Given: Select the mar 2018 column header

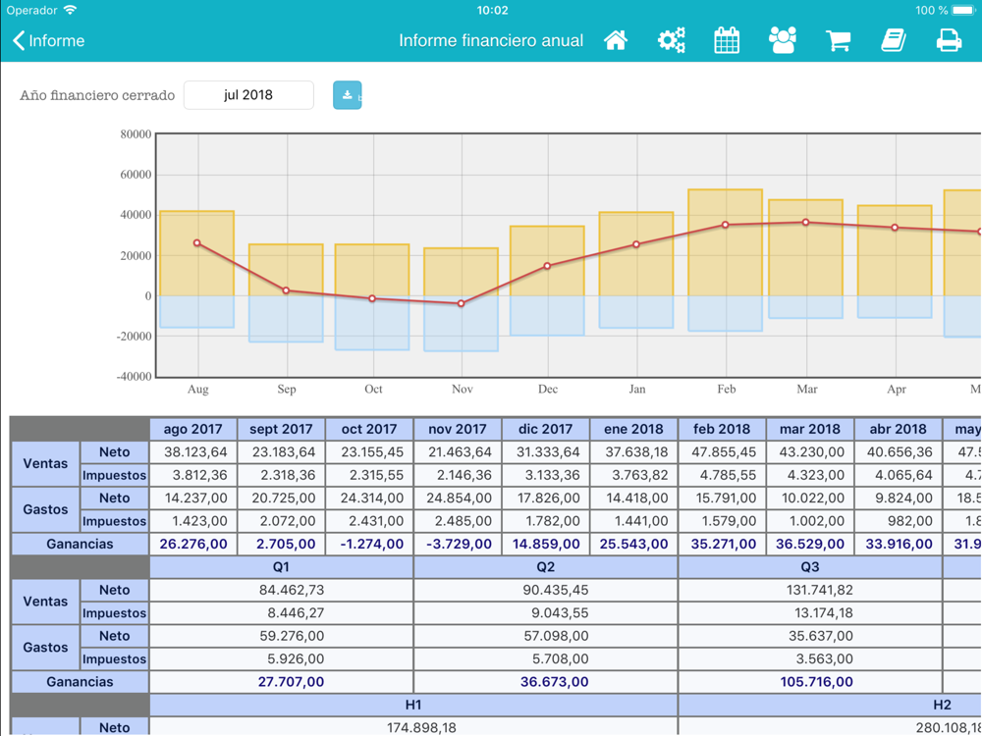Looking at the screenshot, I should point(810,430).
